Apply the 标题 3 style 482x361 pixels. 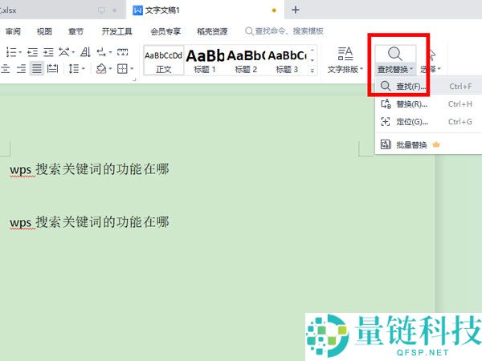point(287,60)
